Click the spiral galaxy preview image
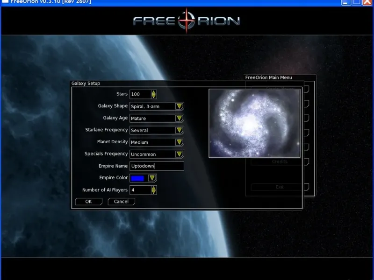Image resolution: width=374 pixels, height=280 pixels. click(254, 123)
